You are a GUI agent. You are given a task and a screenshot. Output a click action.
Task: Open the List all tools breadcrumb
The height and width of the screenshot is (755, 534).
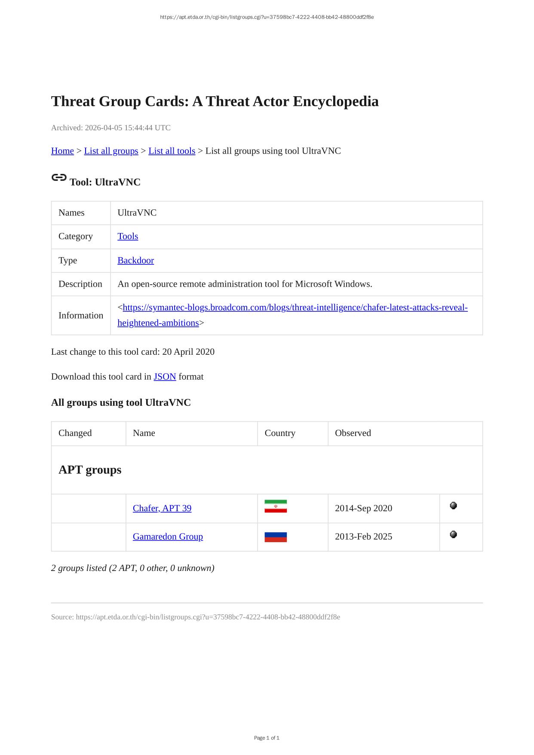(x=172, y=151)
